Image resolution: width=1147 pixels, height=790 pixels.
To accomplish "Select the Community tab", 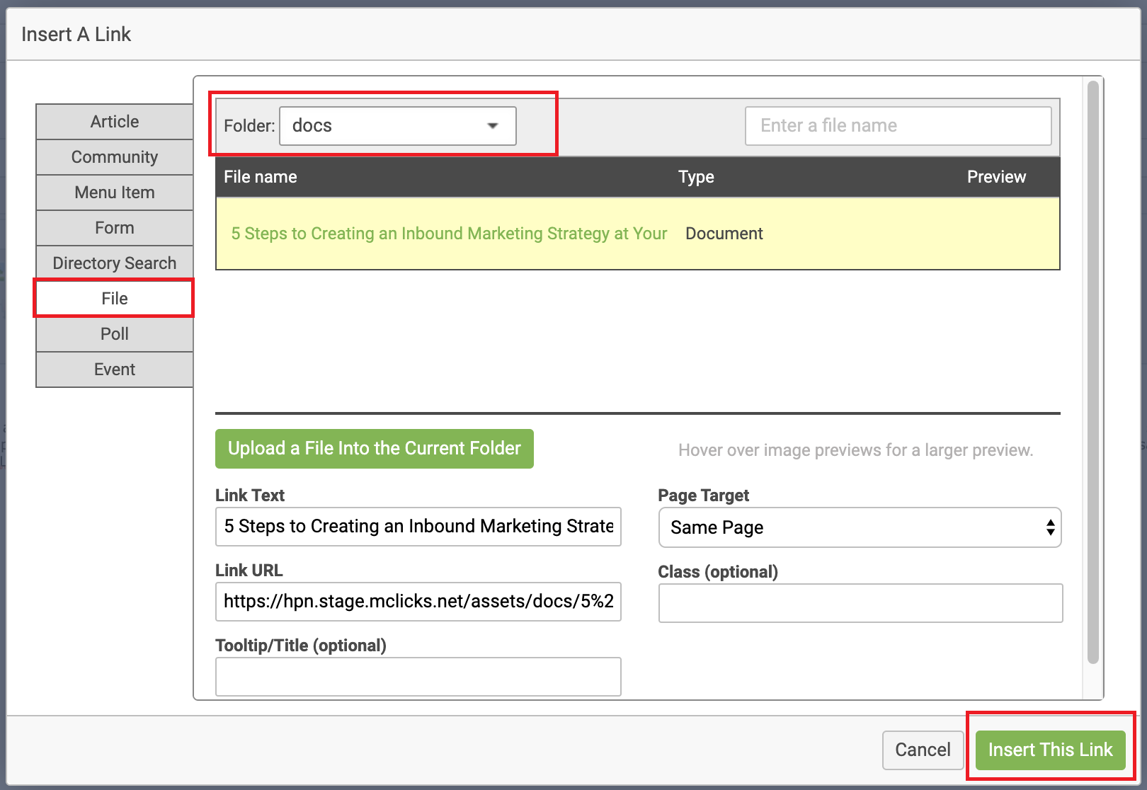I will click(x=115, y=157).
